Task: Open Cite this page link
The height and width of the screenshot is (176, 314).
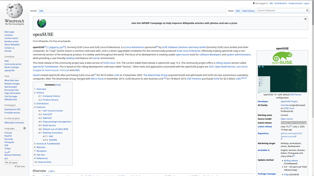Action: (x=11, y=96)
